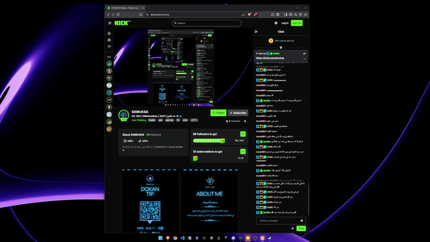Click the green Chat send button
Screen dimensions: 430x242
301,229
